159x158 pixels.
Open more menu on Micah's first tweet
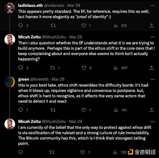pos(152,37)
